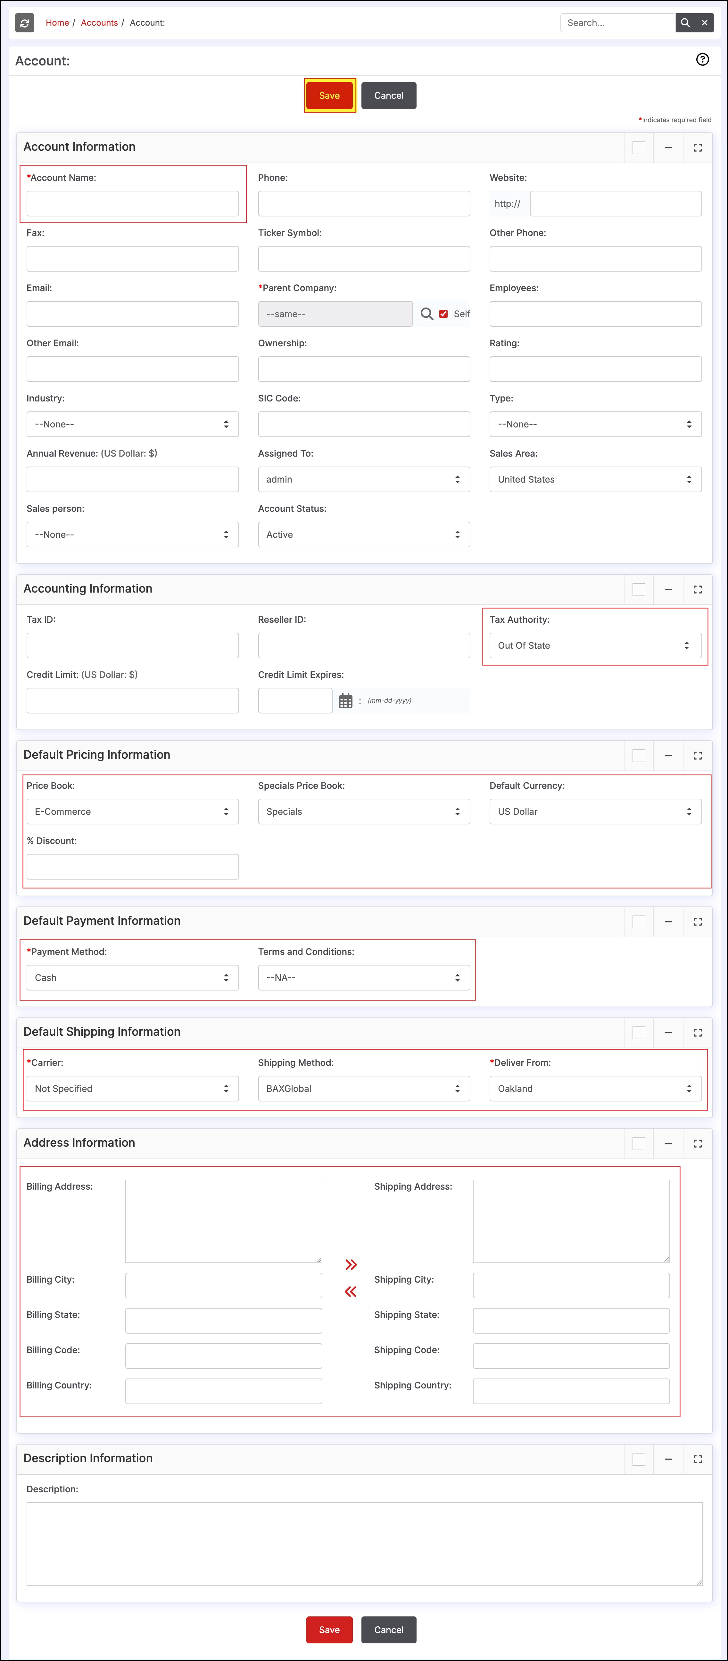728x1661 pixels.
Task: Click the top Cancel button
Action: (388, 96)
